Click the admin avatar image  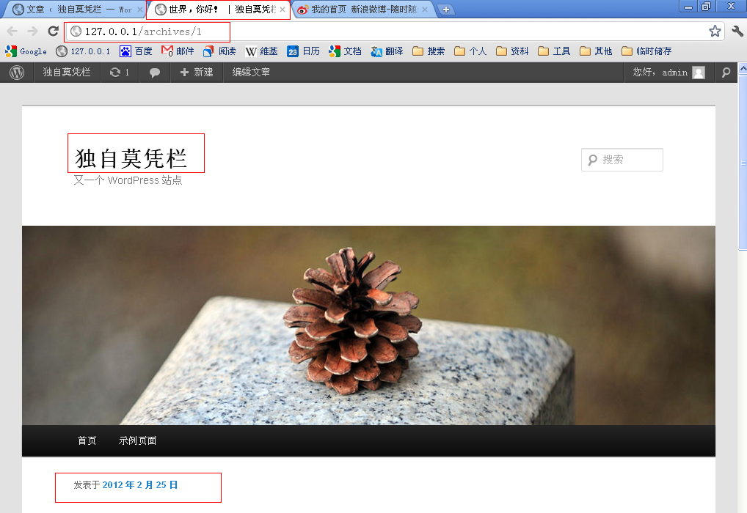tap(699, 73)
